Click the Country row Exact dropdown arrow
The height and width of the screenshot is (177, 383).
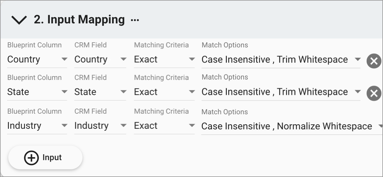[192, 59]
